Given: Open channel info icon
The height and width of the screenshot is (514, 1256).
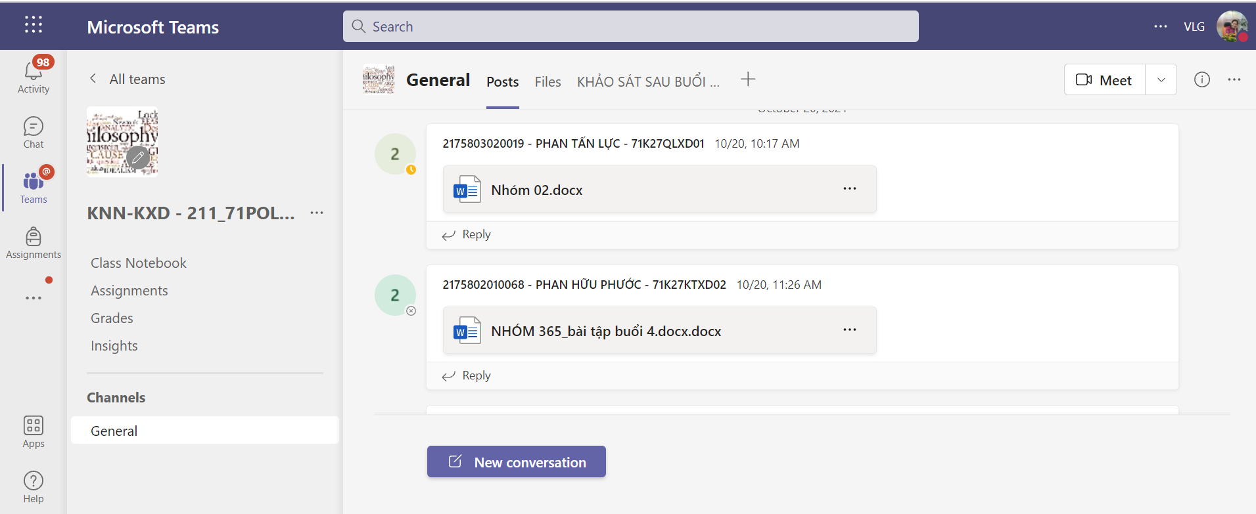Looking at the screenshot, I should point(1201,79).
